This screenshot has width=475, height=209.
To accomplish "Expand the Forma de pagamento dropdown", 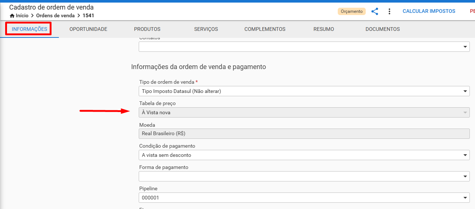I will 304,176.
